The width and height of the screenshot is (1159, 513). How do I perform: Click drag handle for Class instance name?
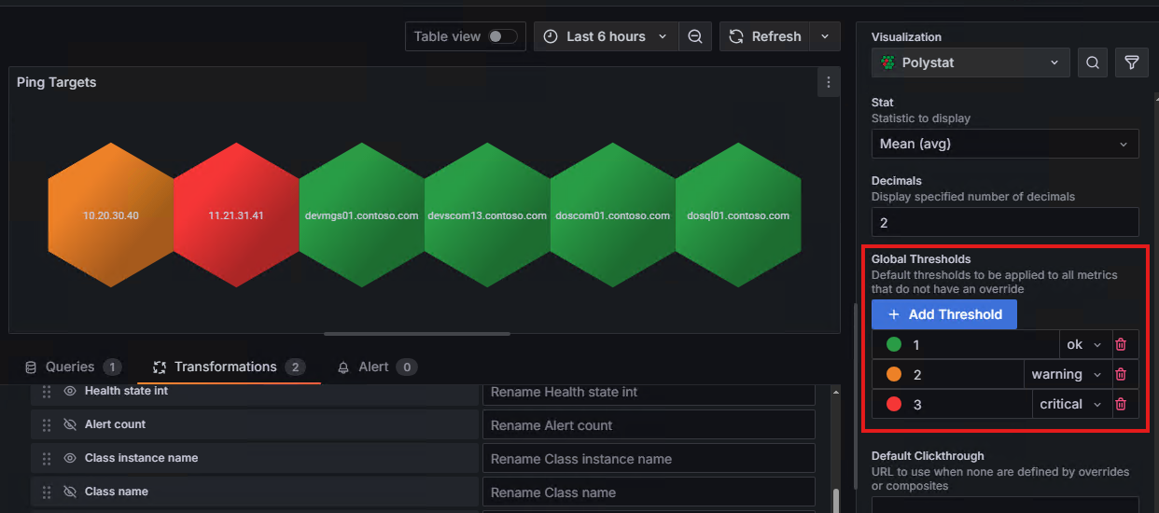47,458
